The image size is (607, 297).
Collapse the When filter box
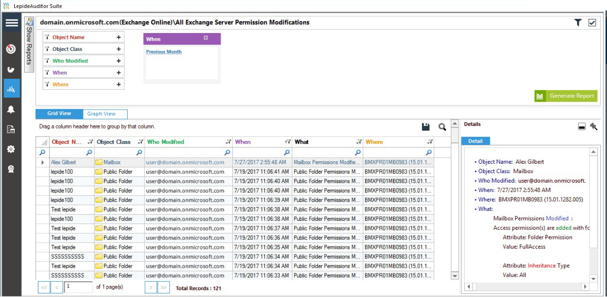[x=206, y=38]
